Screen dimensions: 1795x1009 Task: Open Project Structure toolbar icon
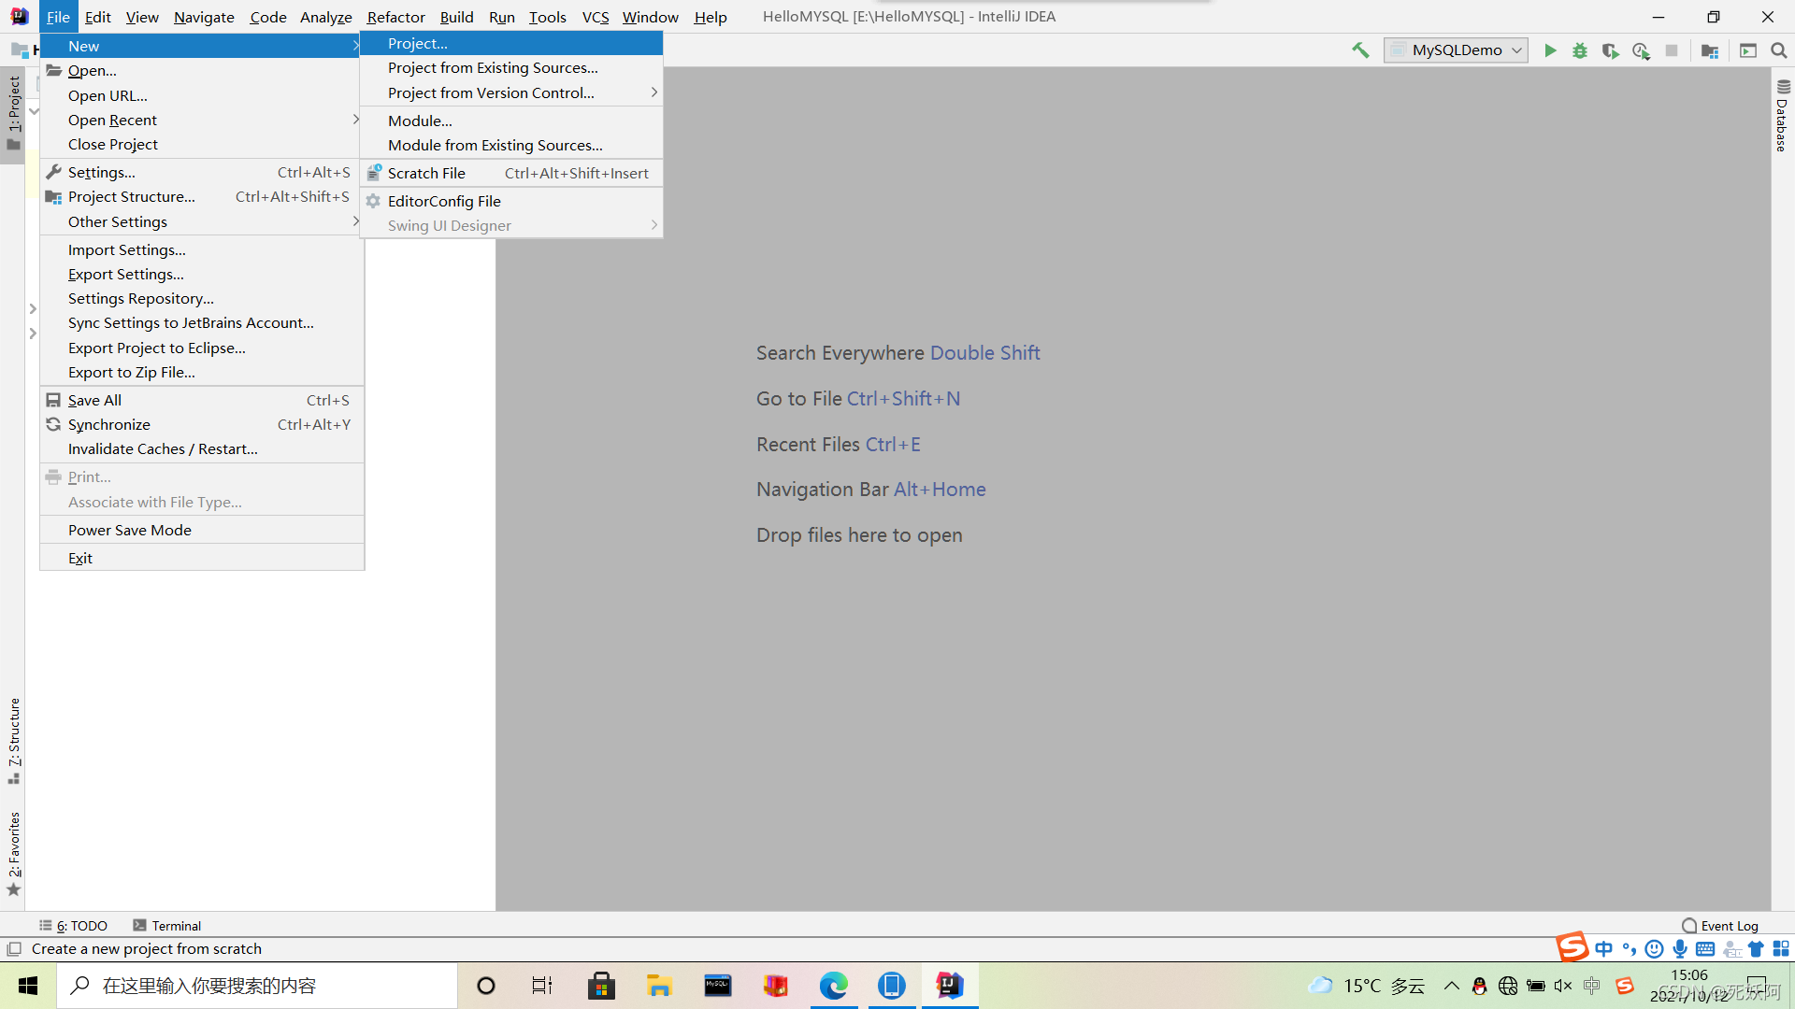(x=1710, y=50)
